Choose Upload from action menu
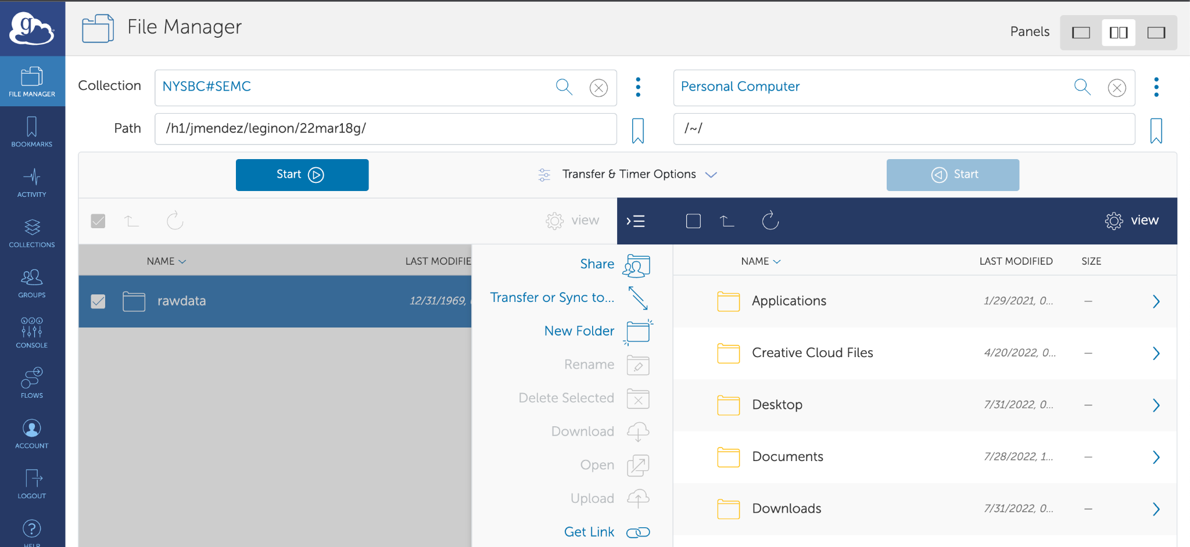Screen dimensions: 1190x547 pyautogui.click(x=610, y=499)
